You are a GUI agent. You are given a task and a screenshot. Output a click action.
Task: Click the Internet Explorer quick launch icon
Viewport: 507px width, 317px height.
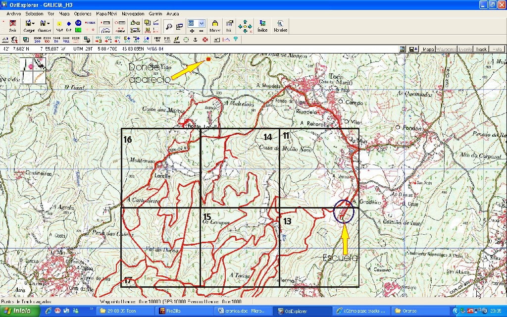tap(48, 311)
